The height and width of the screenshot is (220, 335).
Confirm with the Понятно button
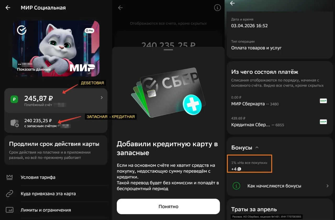pyautogui.click(x=168, y=206)
